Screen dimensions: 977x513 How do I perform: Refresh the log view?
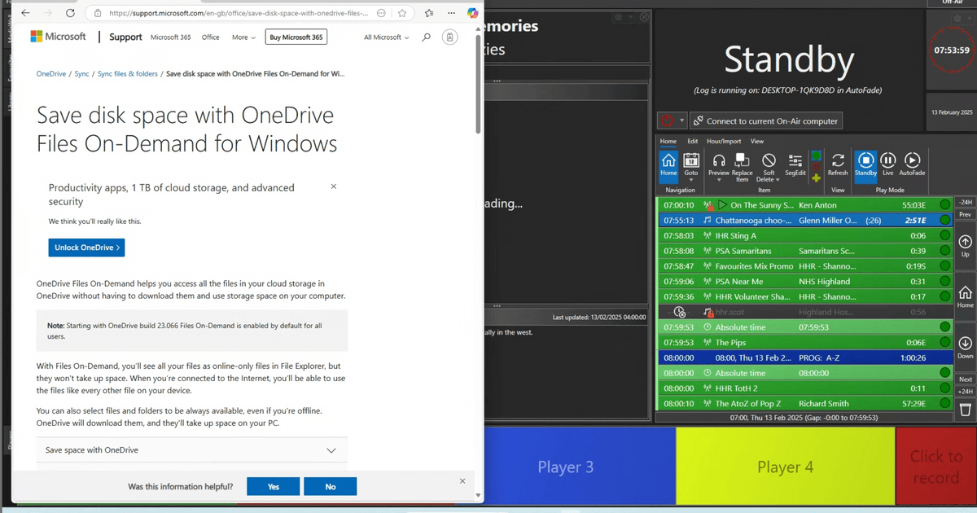[838, 160]
